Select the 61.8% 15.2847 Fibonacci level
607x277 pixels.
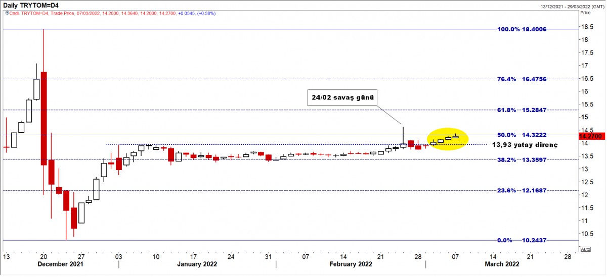pos(522,109)
